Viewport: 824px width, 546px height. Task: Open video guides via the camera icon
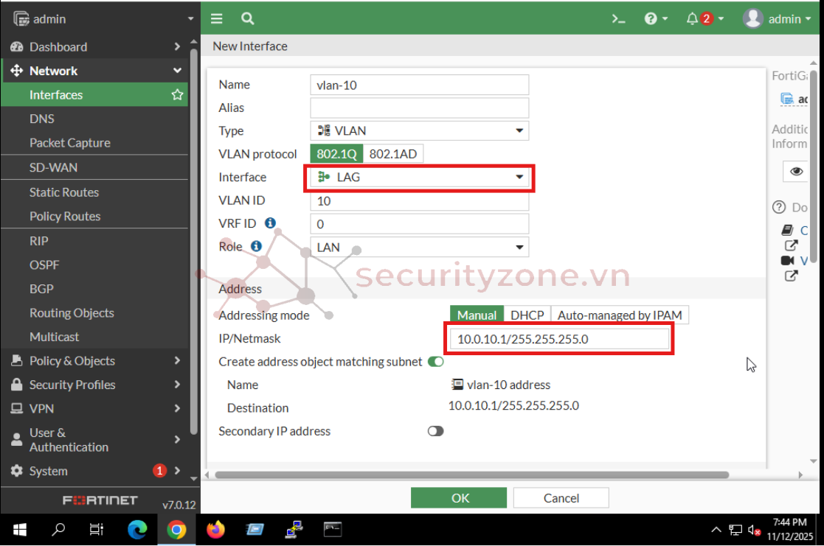point(788,259)
